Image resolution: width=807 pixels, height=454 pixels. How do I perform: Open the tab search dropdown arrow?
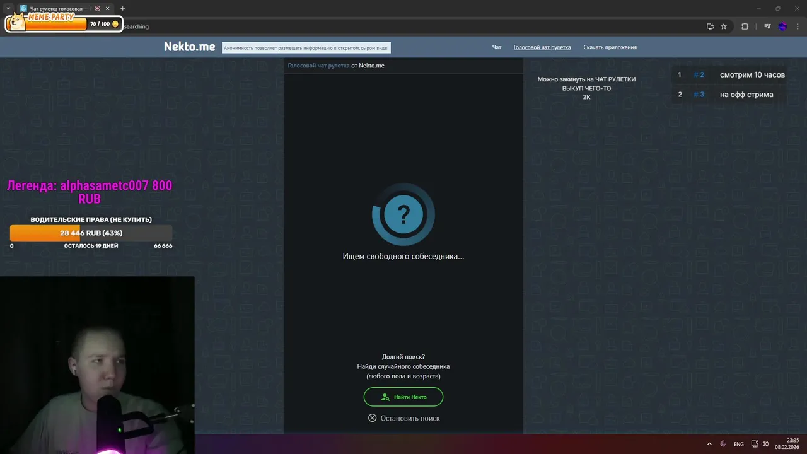pyautogui.click(x=8, y=8)
